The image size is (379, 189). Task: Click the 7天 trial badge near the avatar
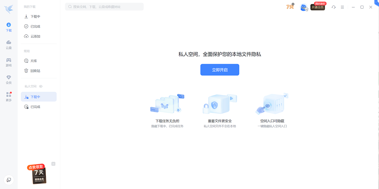pyautogui.click(x=289, y=6)
